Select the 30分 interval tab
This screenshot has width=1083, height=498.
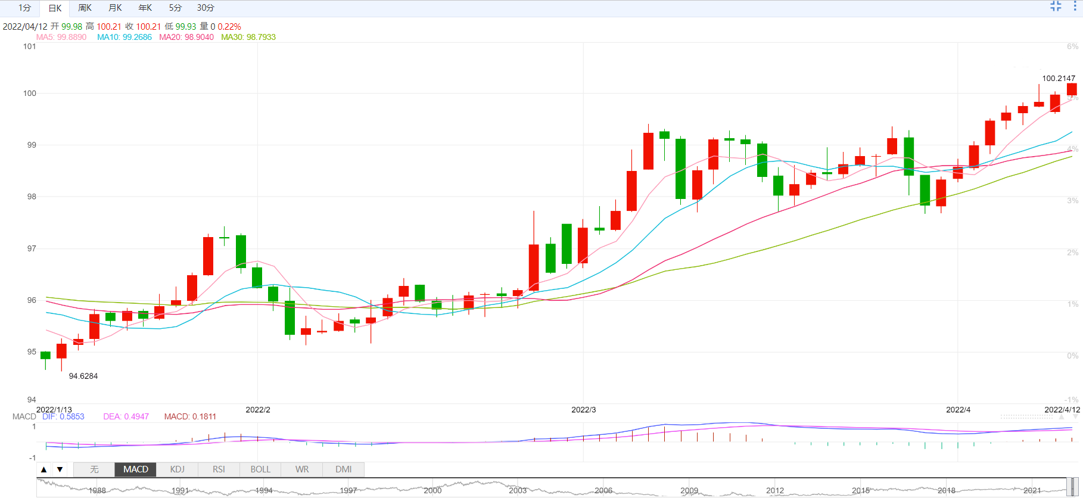point(206,8)
